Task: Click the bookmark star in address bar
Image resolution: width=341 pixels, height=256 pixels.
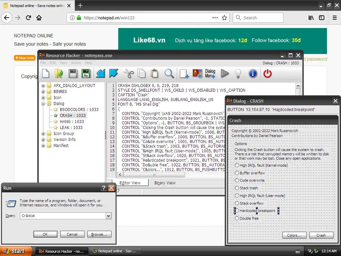Action: click(224, 18)
